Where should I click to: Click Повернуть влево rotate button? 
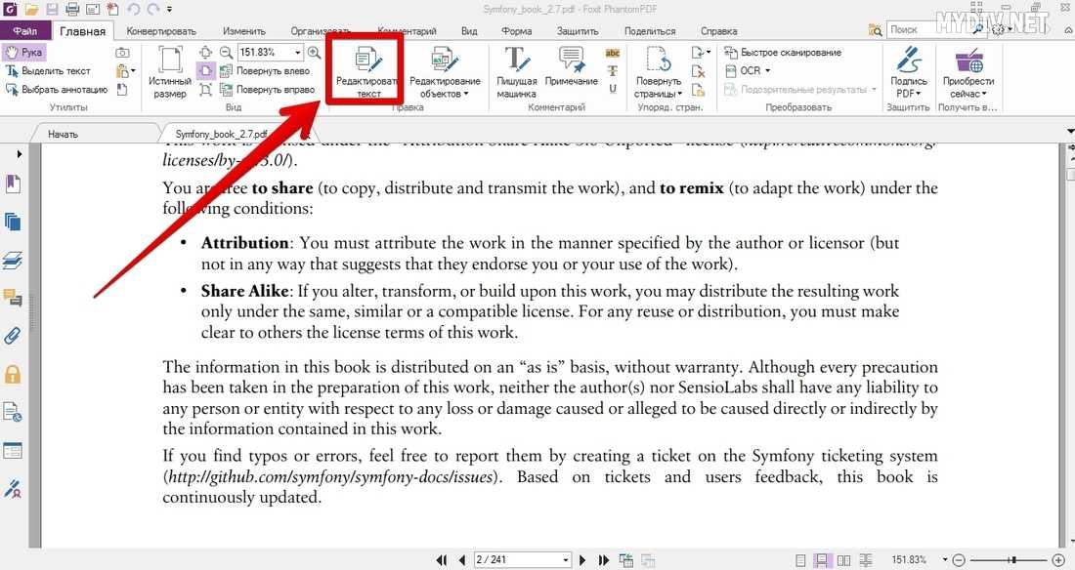[272, 70]
